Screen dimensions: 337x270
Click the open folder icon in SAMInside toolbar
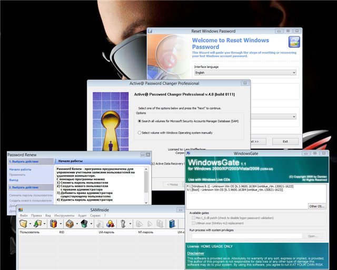(x=23, y=224)
